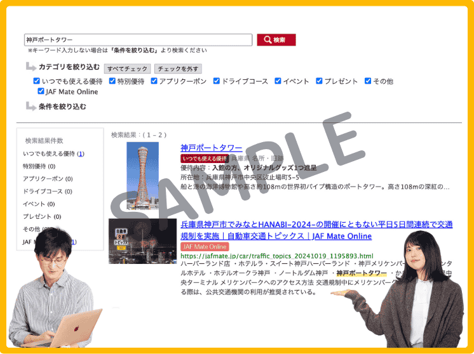Click the 優待内容 benefit description line
The height and width of the screenshot is (354, 474).
click(248, 167)
